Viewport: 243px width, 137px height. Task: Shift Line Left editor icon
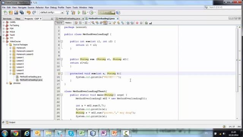tap(128, 23)
